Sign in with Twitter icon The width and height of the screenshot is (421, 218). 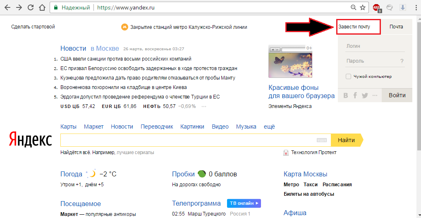tap(365, 96)
